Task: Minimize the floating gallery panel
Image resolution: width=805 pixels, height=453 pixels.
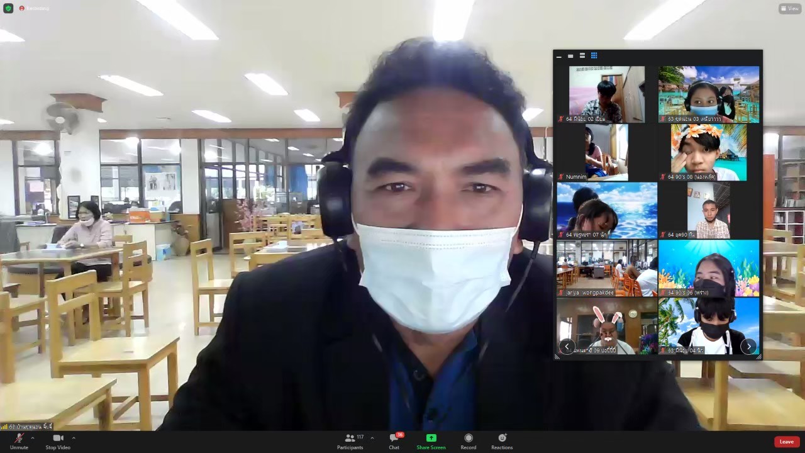Action: (558, 56)
